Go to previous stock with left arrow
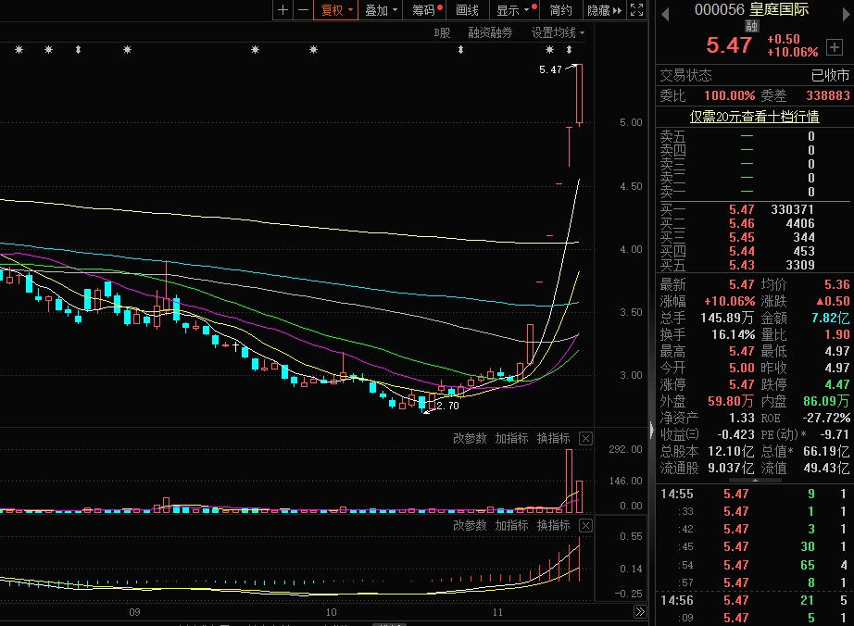 [664, 10]
